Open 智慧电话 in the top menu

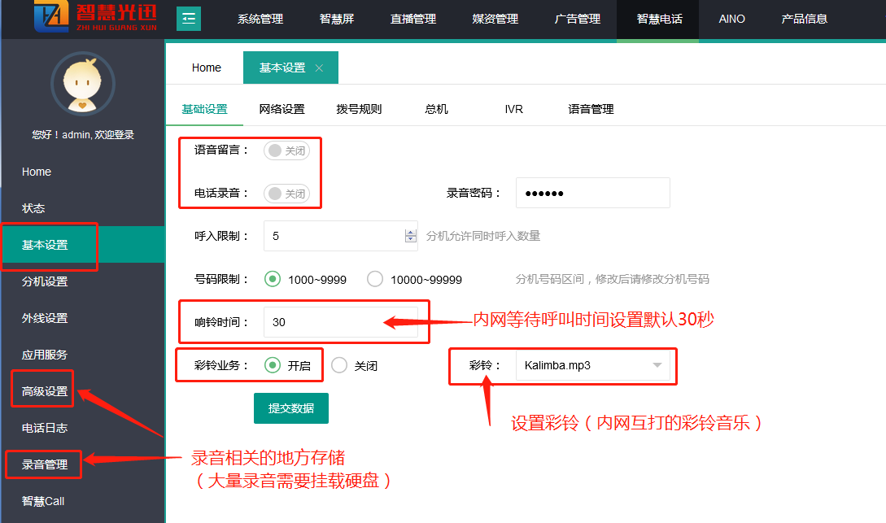tap(659, 19)
